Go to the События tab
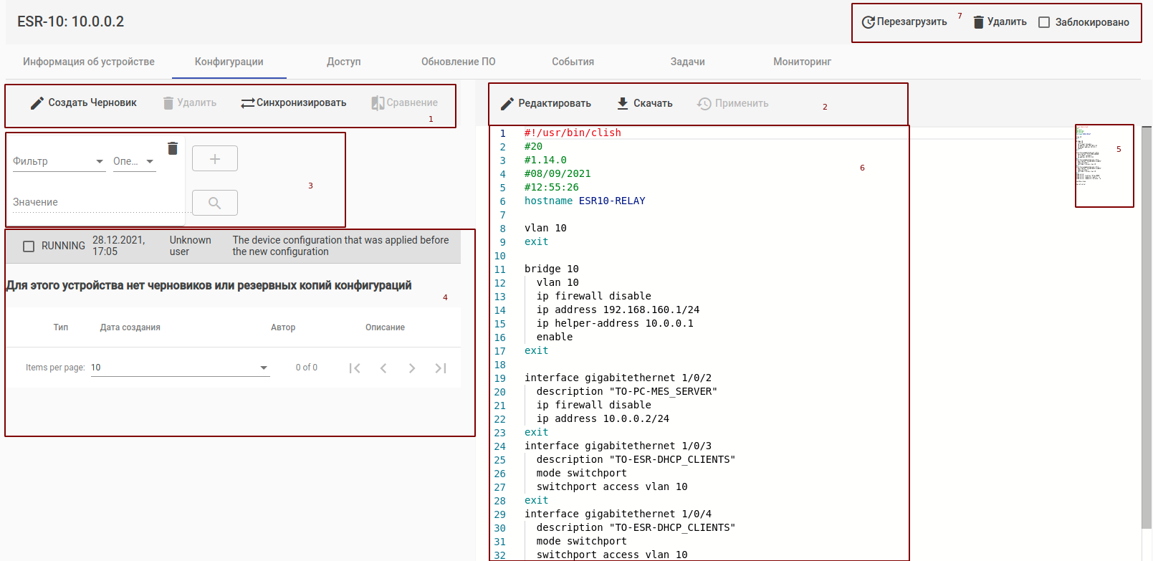The width and height of the screenshot is (1153, 561). click(x=573, y=62)
